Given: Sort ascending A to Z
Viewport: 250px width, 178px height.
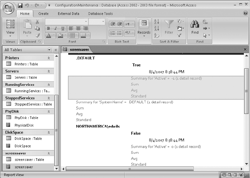Looking at the screenshot, I should (157, 22).
